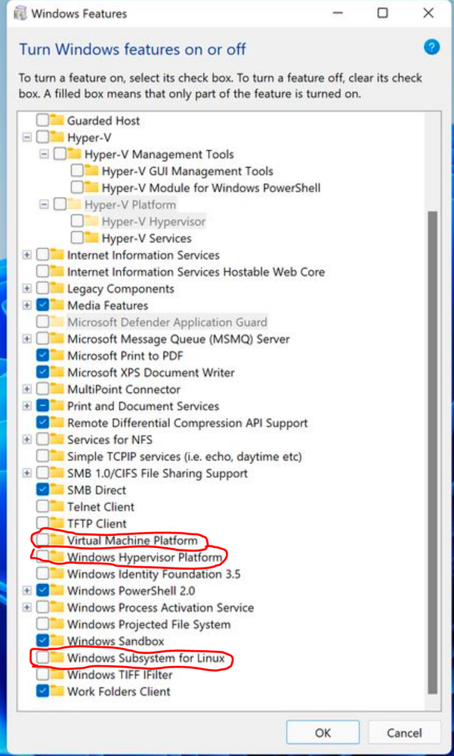Click the Guarded Host folder icon
This screenshot has width=454, height=756.
coord(57,120)
